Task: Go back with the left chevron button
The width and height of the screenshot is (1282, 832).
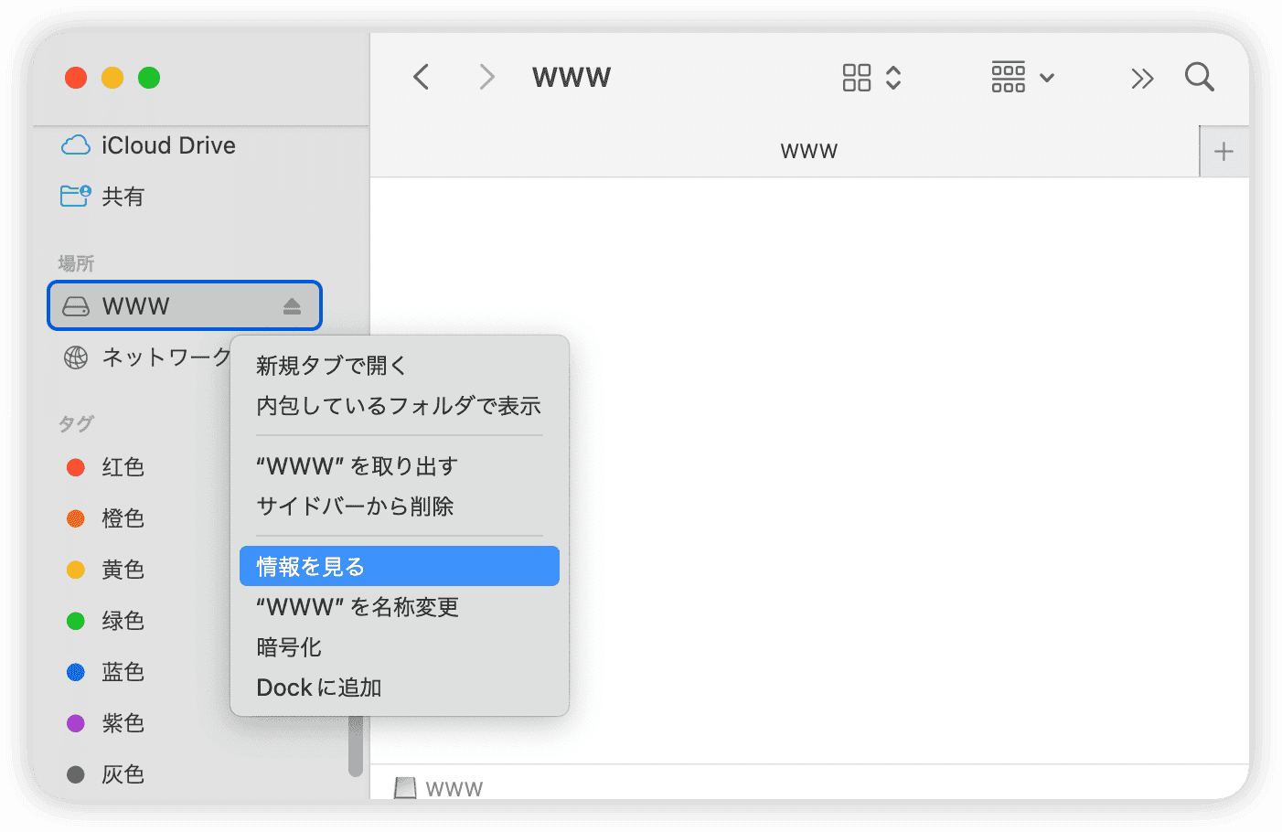Action: click(421, 77)
